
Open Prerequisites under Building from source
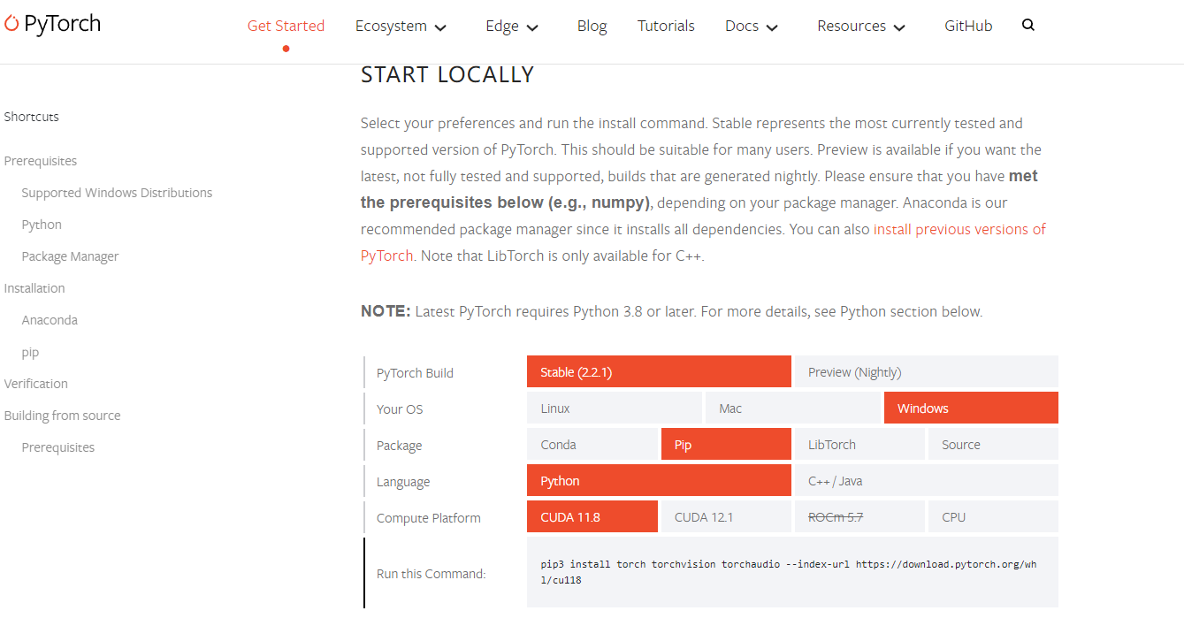click(x=58, y=447)
